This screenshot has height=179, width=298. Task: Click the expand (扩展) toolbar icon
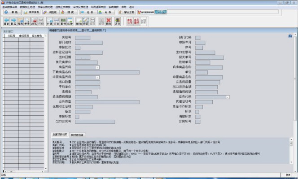(x=50, y=22)
